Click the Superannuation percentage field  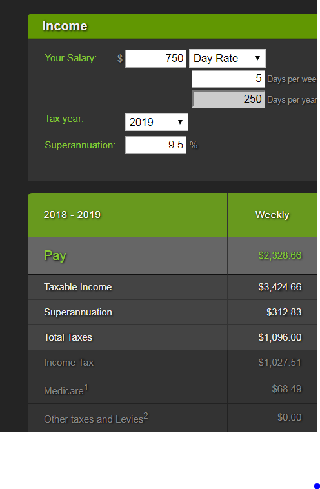pos(155,145)
